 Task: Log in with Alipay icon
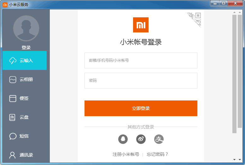point(159,139)
